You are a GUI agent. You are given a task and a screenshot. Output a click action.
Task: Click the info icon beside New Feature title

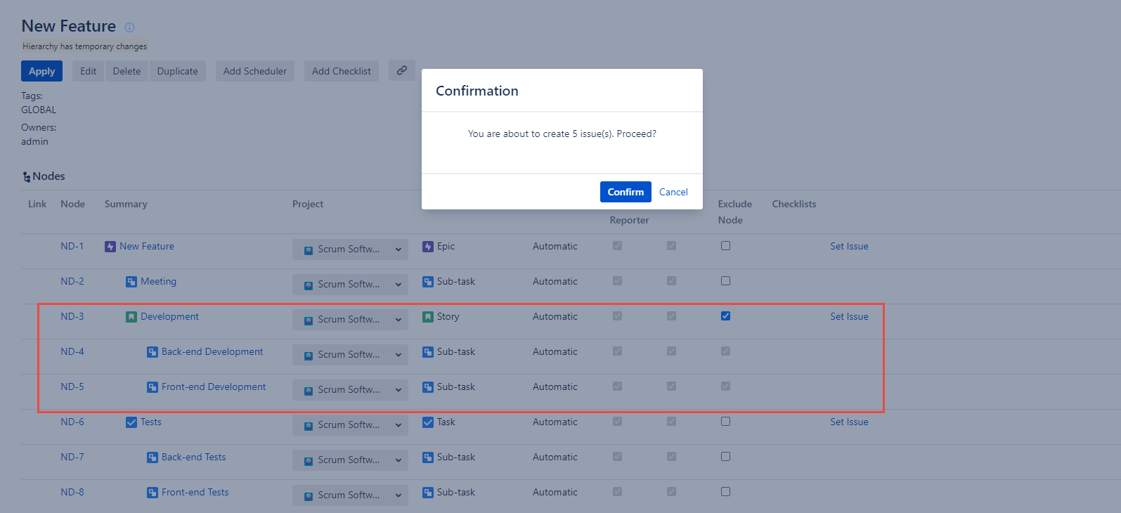(129, 27)
